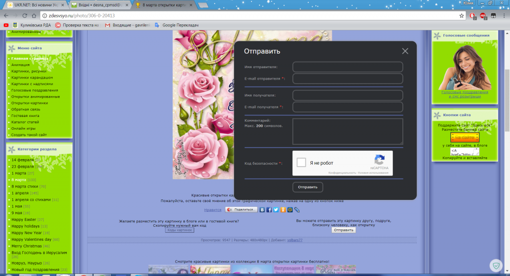Viewport: 510px width, 276px height.
Task: Open the red hand blocker extension
Action: pos(472,15)
